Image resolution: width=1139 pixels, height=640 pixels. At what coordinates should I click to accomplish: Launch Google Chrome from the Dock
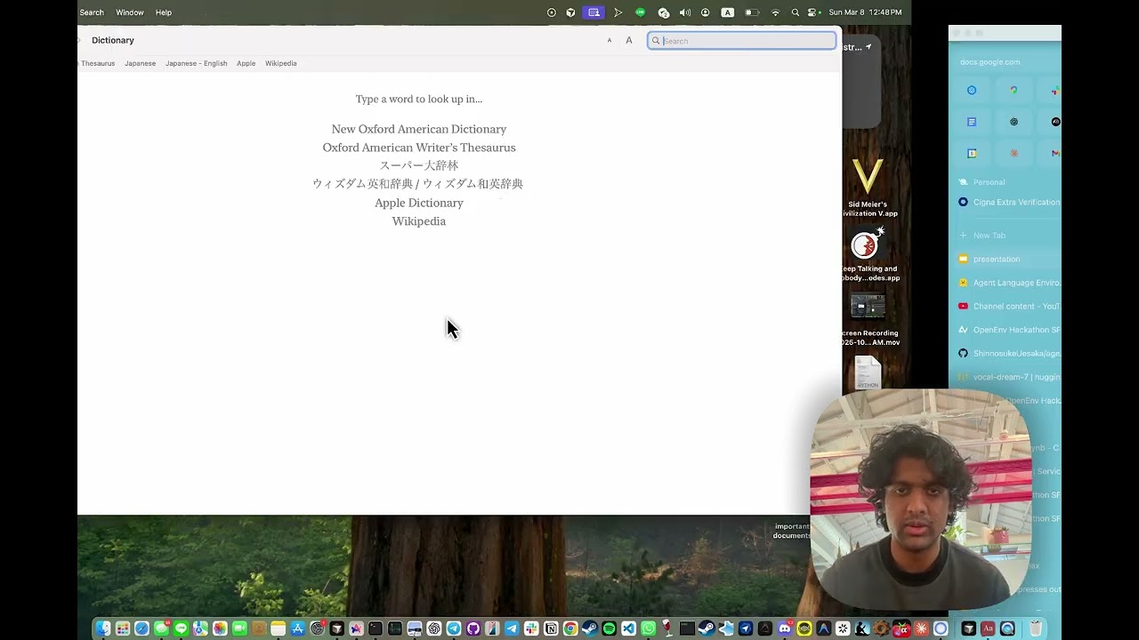coord(570,628)
